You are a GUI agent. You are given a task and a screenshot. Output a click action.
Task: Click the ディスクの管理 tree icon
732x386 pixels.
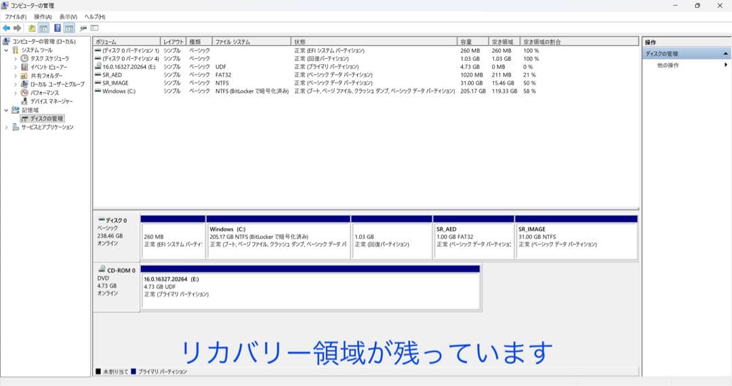[25, 119]
